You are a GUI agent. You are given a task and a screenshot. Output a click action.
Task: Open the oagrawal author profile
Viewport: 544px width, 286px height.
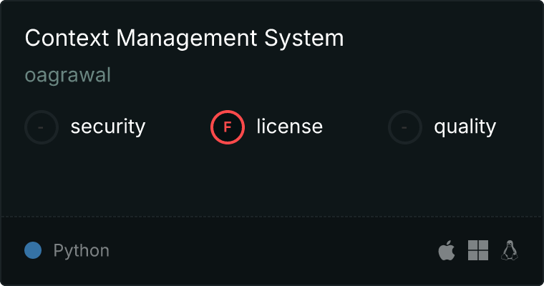[x=68, y=75]
